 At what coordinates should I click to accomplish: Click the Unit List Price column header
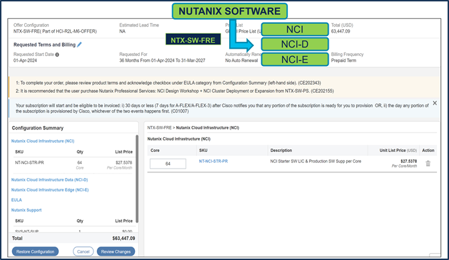(398, 150)
